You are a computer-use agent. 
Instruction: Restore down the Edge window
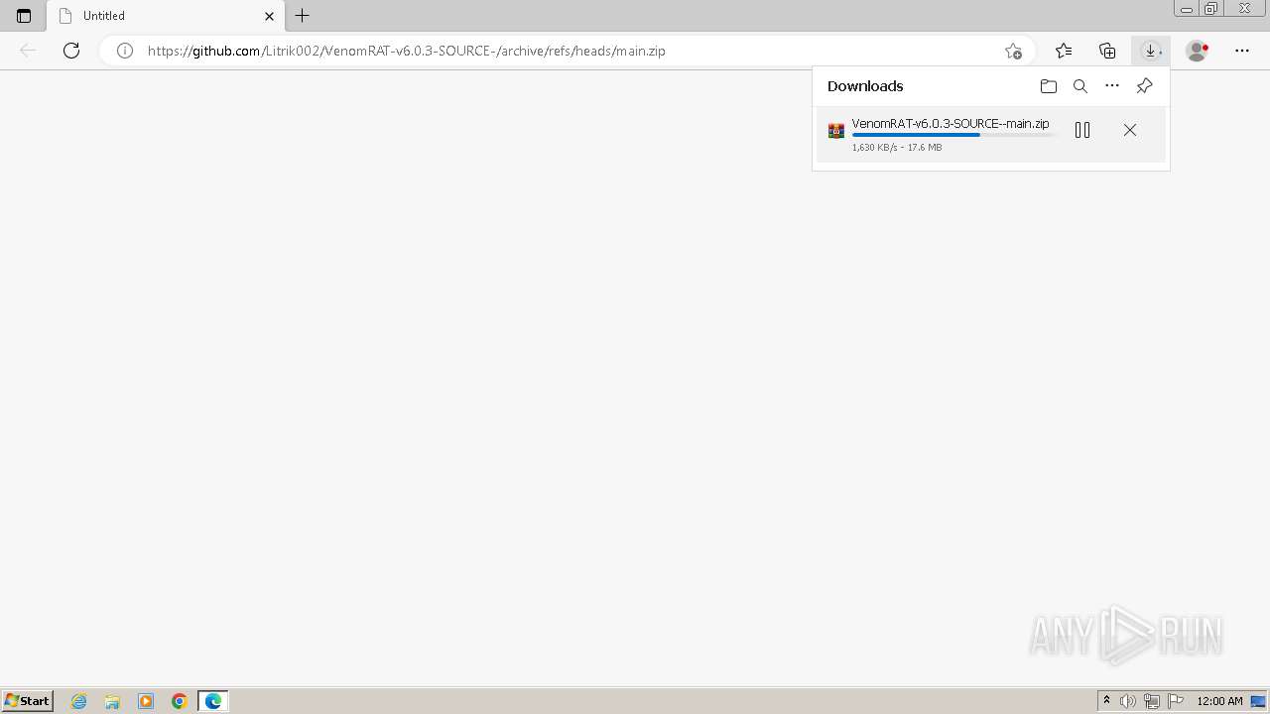1211,9
